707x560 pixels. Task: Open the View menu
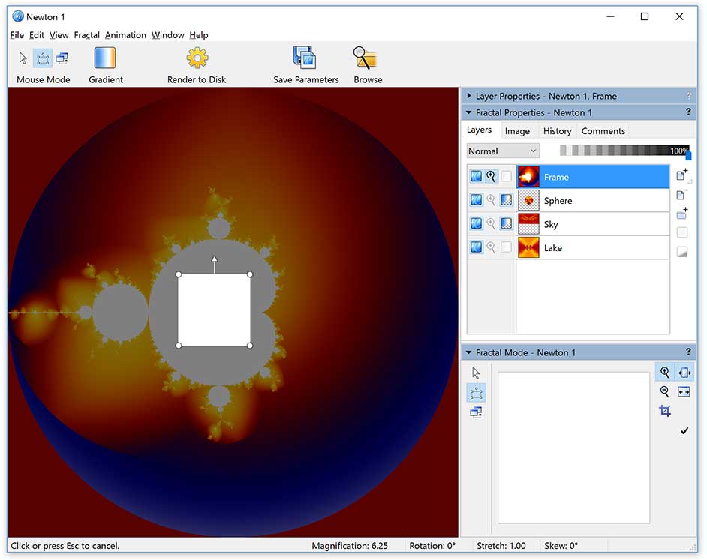point(59,35)
